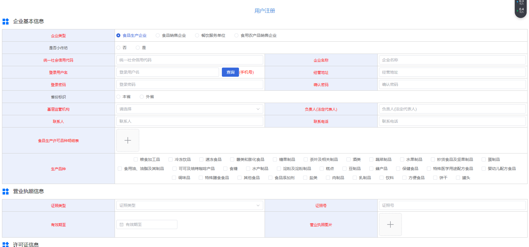Check the 食用油、油脂及其制品 checkbox
The width and height of the screenshot is (529, 247).
[x=120, y=169]
